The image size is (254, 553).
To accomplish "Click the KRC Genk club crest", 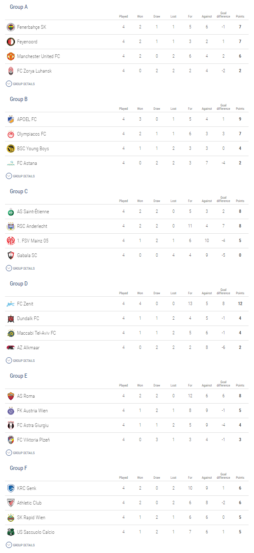I will pos(11,488).
